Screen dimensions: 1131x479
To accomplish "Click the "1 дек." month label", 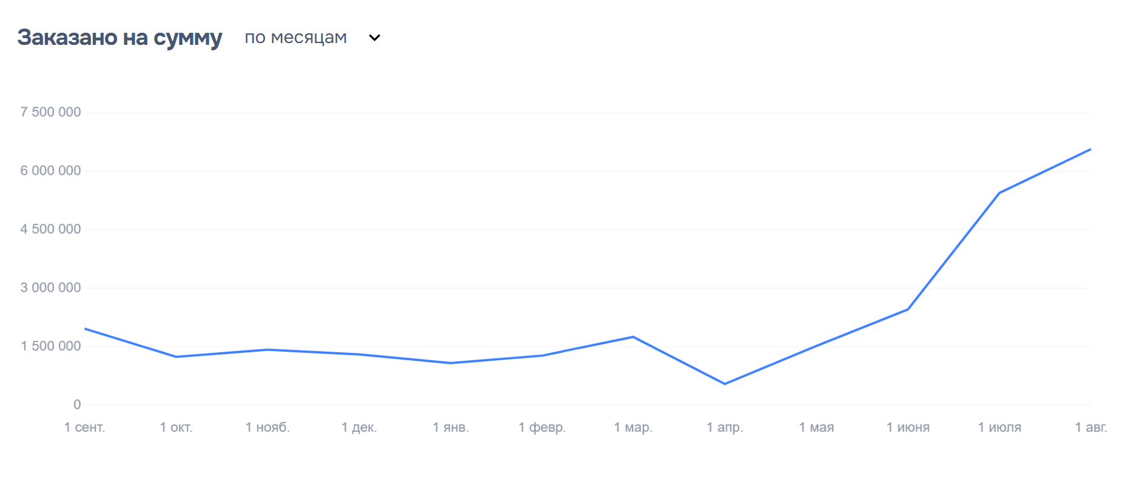I will point(359,427).
